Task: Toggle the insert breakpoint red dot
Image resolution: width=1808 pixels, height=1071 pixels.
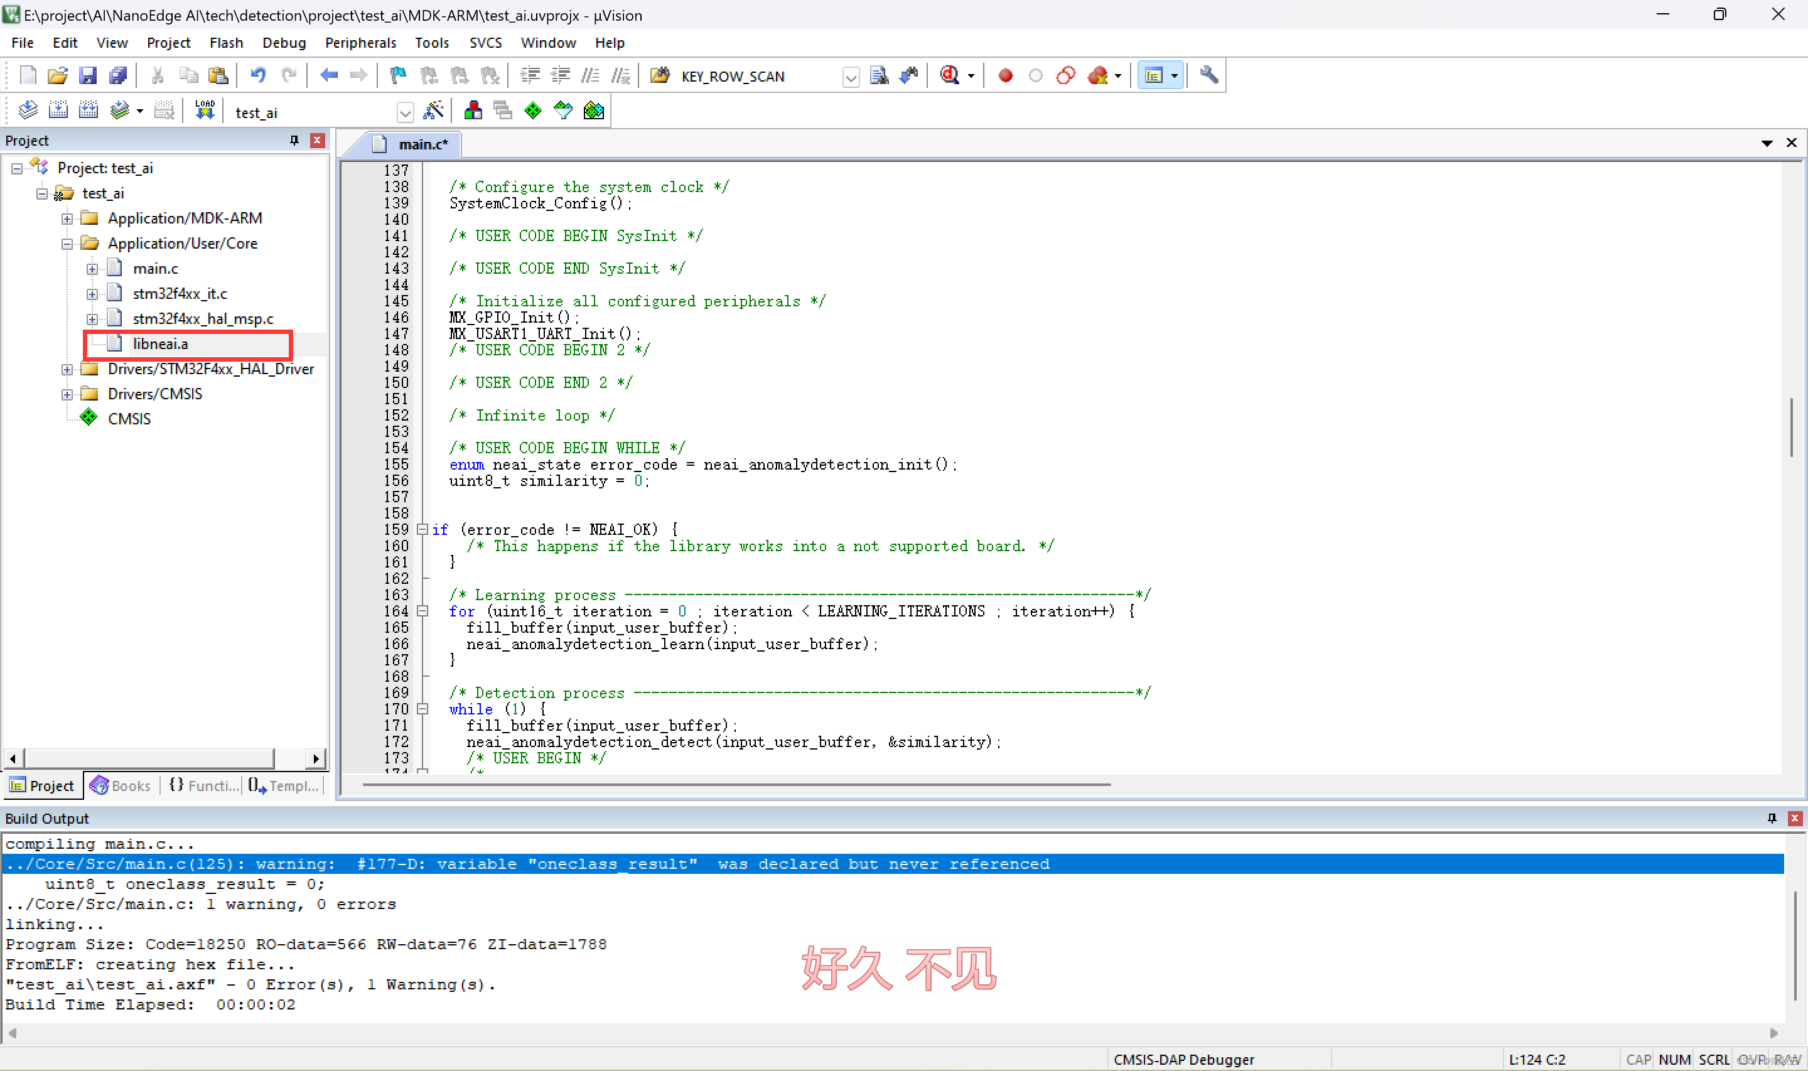Action: coord(1005,75)
